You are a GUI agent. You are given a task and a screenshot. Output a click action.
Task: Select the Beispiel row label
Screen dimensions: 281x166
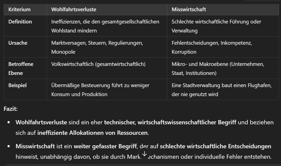17,85
